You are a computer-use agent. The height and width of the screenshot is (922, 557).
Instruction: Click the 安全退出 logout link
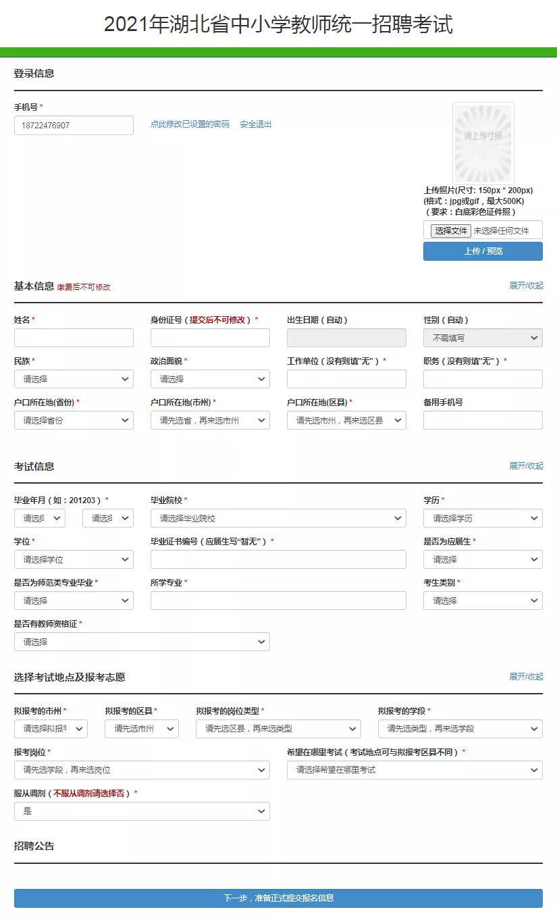tap(256, 124)
